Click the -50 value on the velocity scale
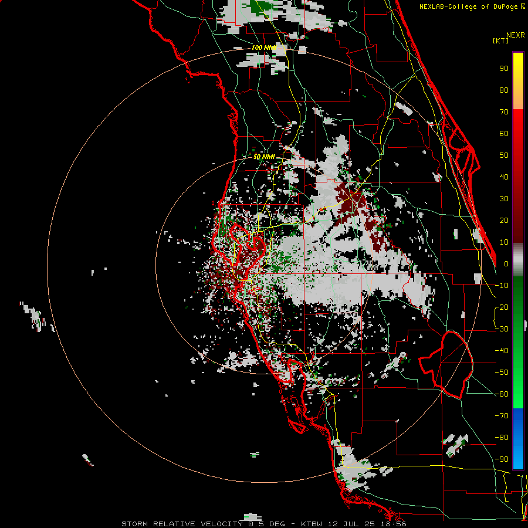This screenshot has height=528, width=528. 502,373
